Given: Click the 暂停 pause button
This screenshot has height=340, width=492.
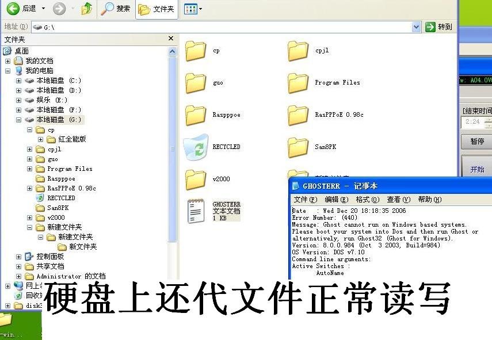Looking at the screenshot, I should (x=476, y=142).
